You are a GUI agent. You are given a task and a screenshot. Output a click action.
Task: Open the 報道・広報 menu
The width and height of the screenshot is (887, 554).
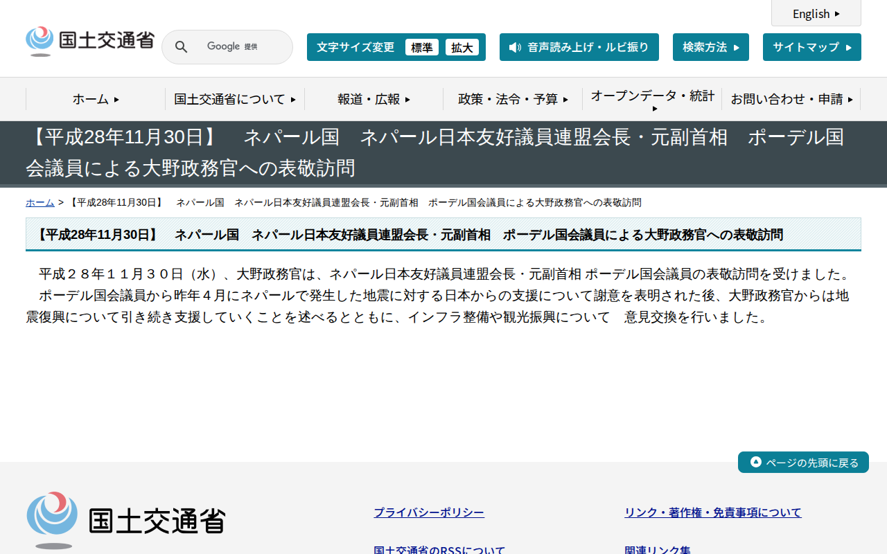(x=374, y=99)
